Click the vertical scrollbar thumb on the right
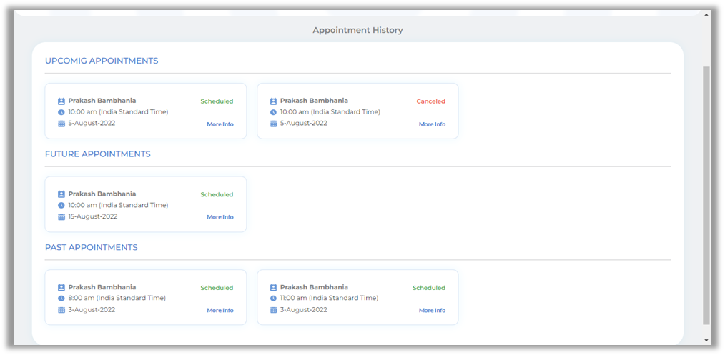 [x=706, y=193]
